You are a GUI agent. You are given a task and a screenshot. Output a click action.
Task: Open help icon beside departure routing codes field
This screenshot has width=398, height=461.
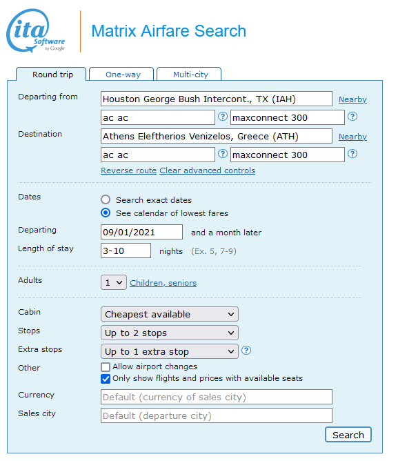[x=223, y=117]
